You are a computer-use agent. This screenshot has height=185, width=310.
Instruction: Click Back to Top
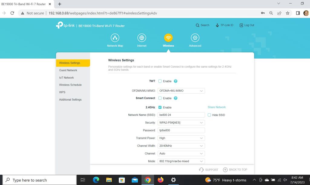pyautogui.click(x=236, y=170)
